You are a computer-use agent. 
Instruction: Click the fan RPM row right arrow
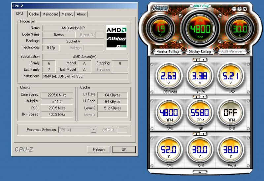point(203,97)
